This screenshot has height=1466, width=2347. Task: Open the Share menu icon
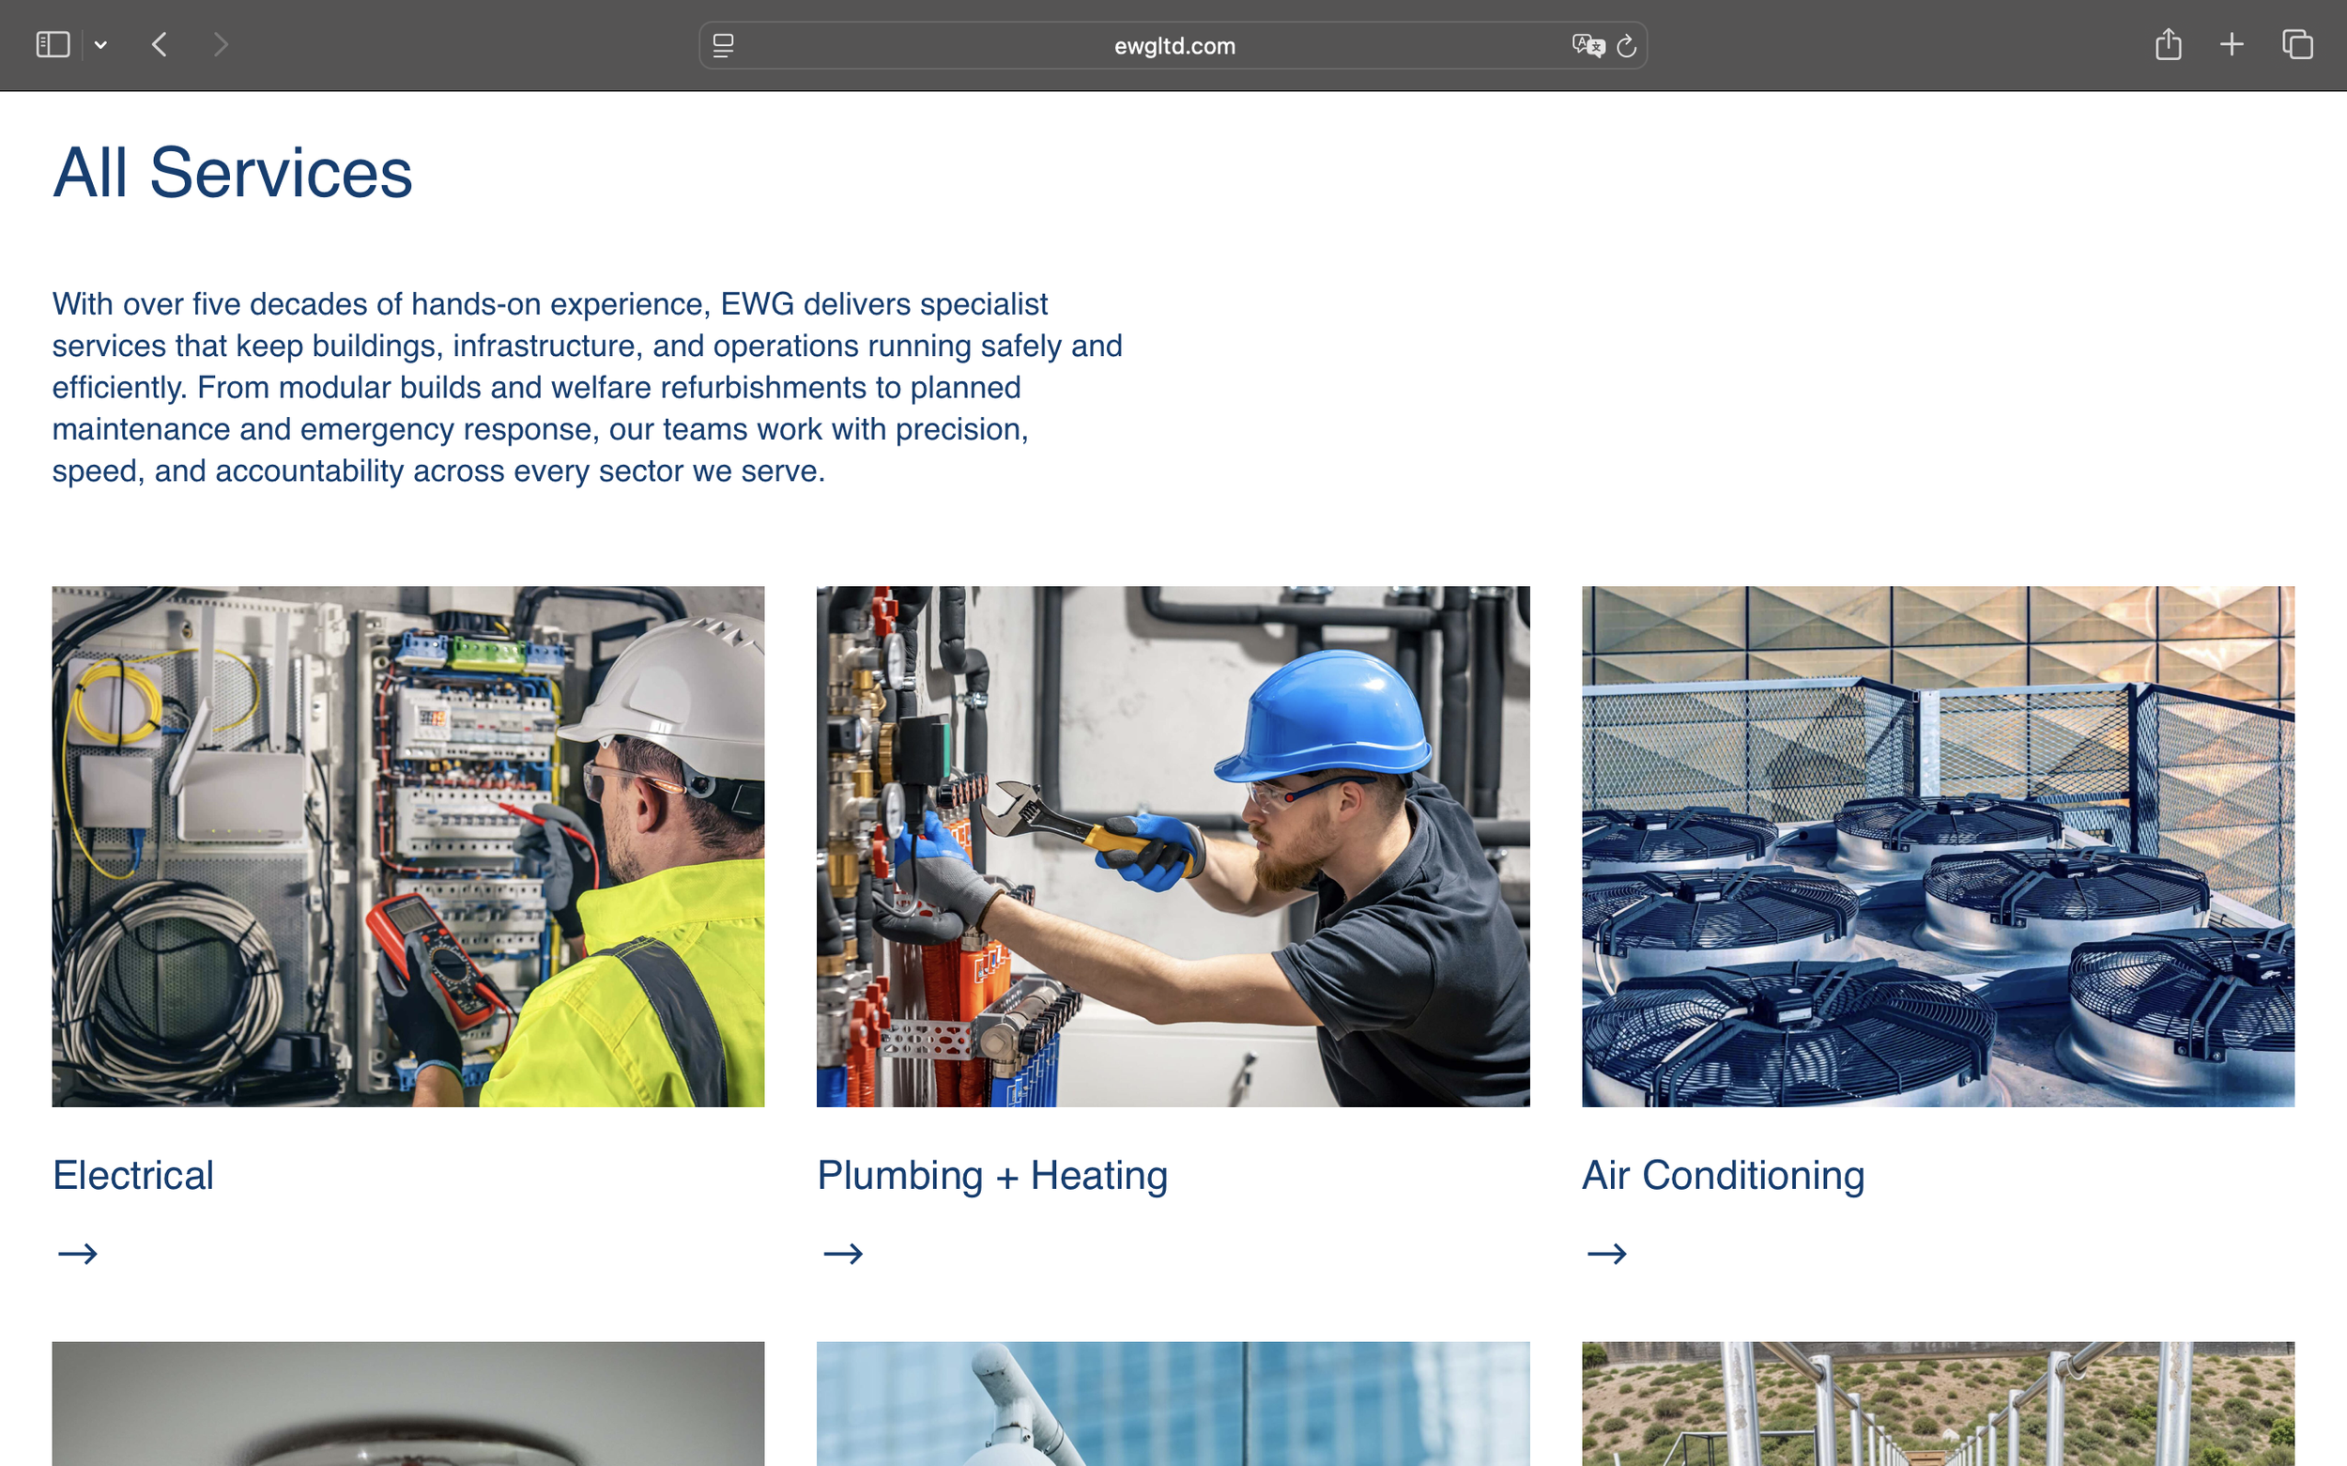2168,44
